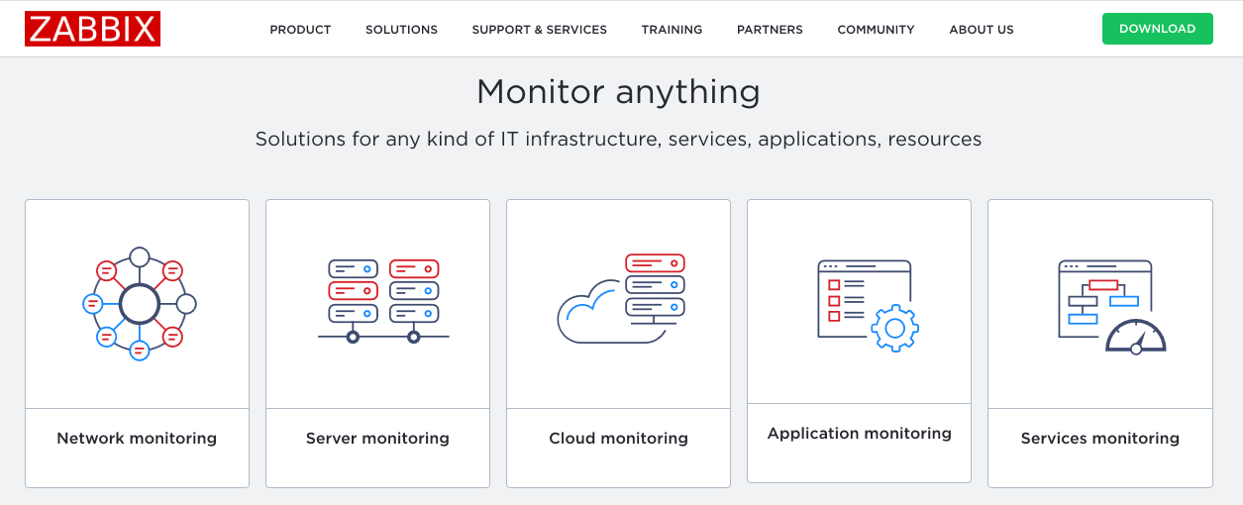Click the Monitor anything heading

(x=618, y=92)
